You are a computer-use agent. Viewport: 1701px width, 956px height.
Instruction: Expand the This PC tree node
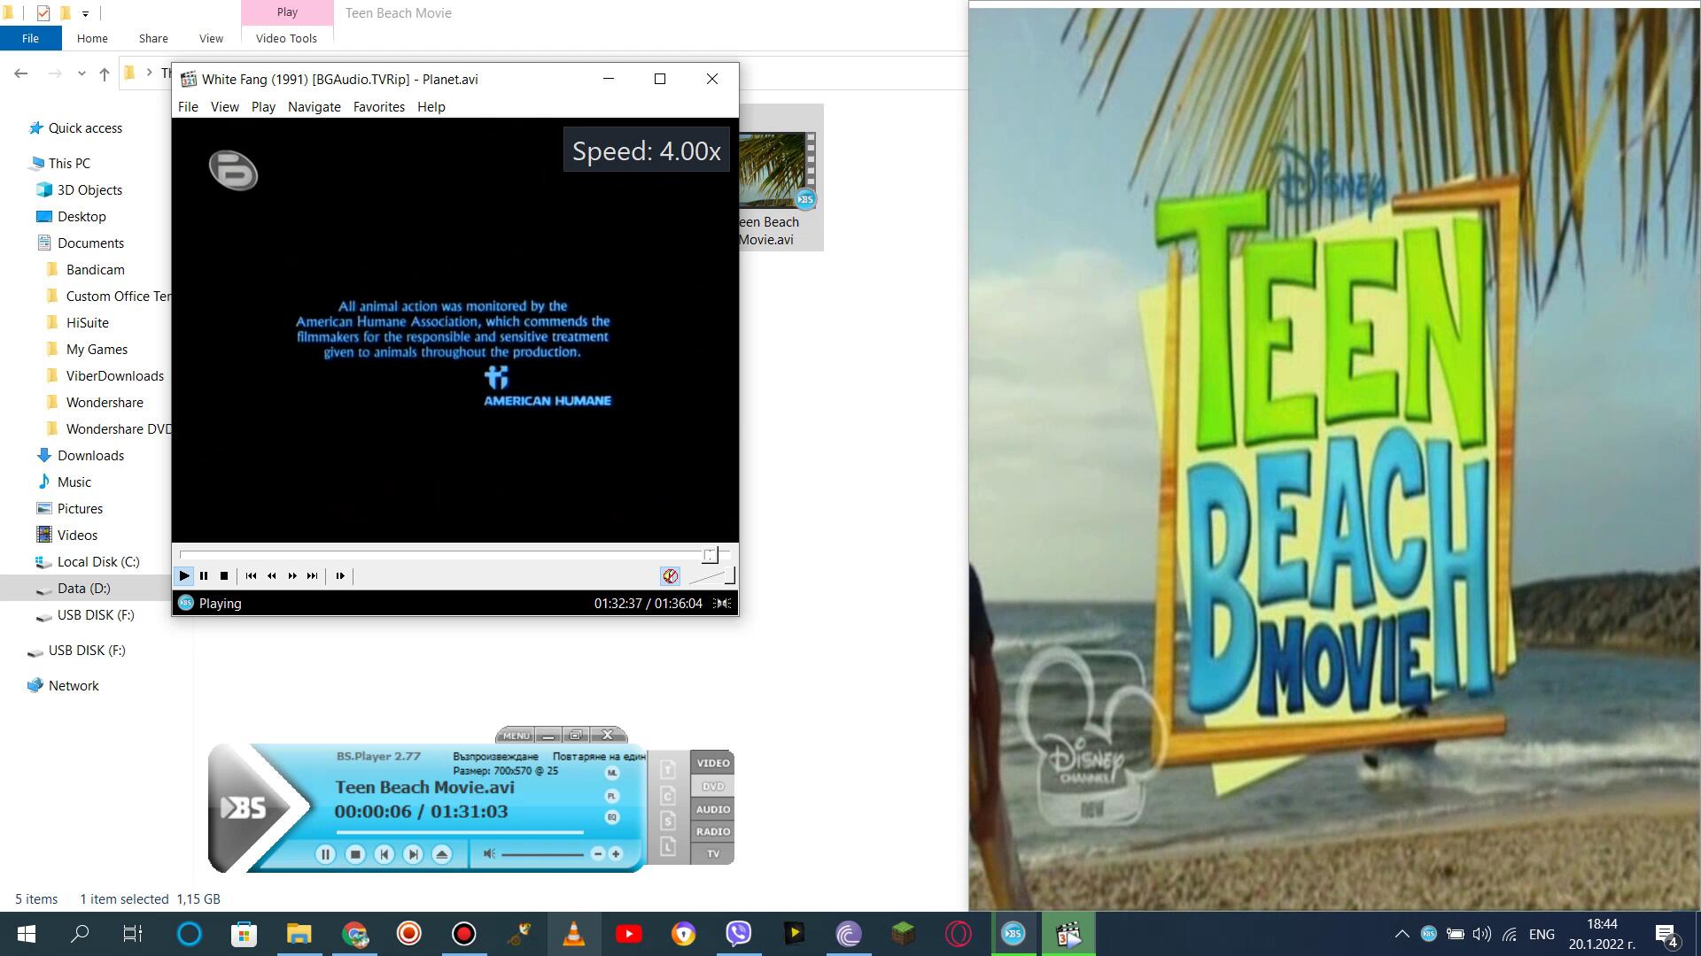19,164
